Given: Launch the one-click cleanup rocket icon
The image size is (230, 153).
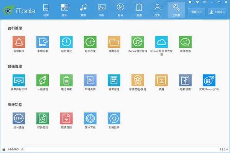Looking at the screenshot, I should [x=43, y=80].
